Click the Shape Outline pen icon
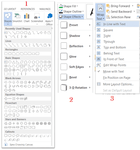Screen dimensions: 140x150 tap(61, 12)
